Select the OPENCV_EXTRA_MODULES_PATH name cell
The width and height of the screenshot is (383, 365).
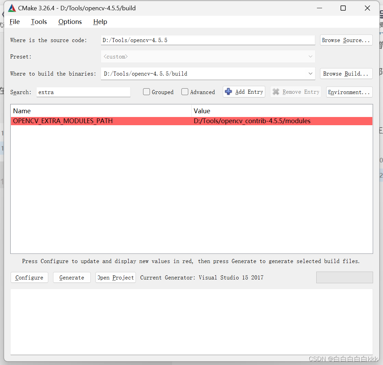[101, 121]
